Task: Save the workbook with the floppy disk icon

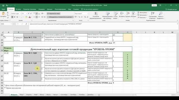Action: click(3, 5)
